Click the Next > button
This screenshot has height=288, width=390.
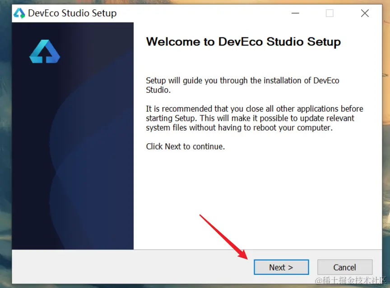281,267
